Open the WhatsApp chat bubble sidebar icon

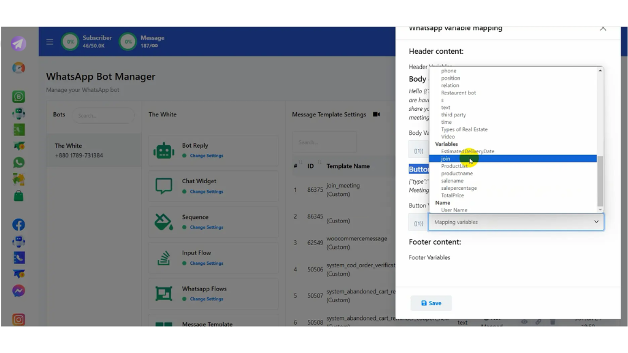pos(18,162)
